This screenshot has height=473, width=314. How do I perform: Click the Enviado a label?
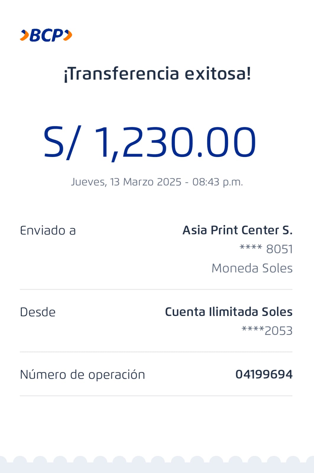[x=48, y=231]
